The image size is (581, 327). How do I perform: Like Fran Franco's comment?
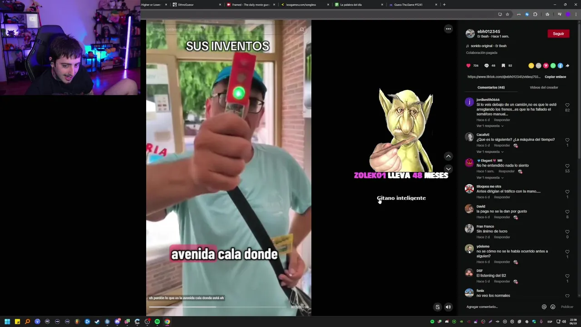pos(567,232)
